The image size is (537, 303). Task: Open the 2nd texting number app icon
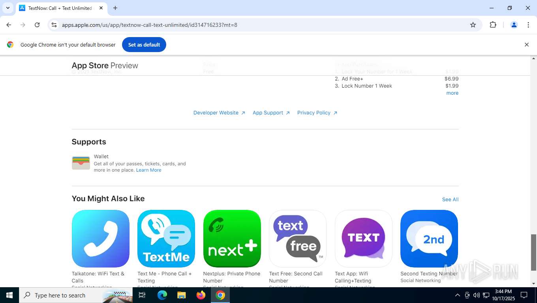(429, 239)
